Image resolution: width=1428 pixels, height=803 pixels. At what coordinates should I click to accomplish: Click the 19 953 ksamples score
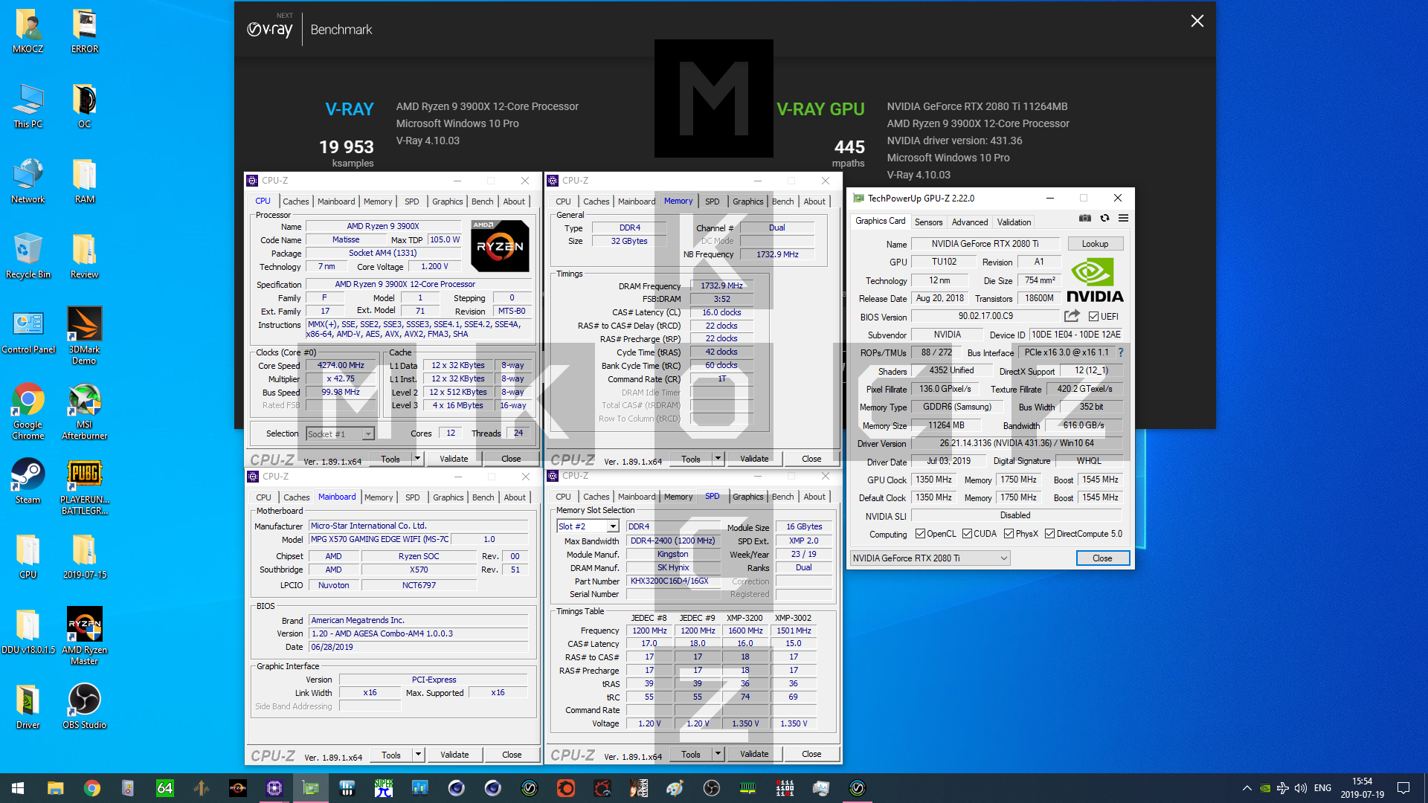pyautogui.click(x=347, y=147)
